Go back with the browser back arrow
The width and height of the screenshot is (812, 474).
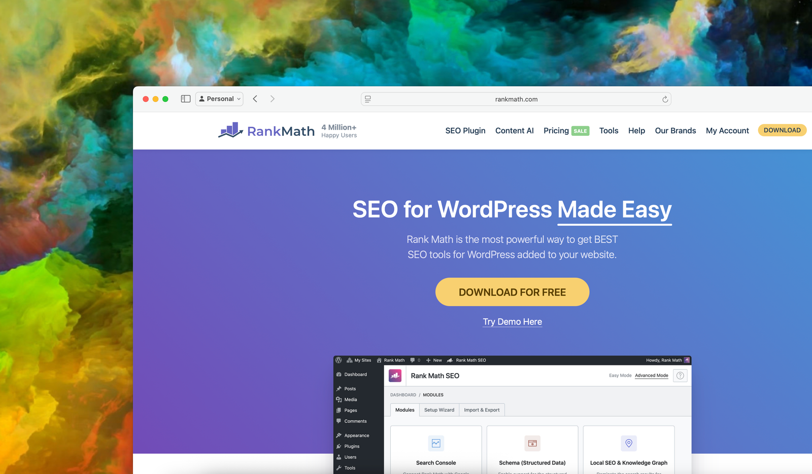click(255, 99)
